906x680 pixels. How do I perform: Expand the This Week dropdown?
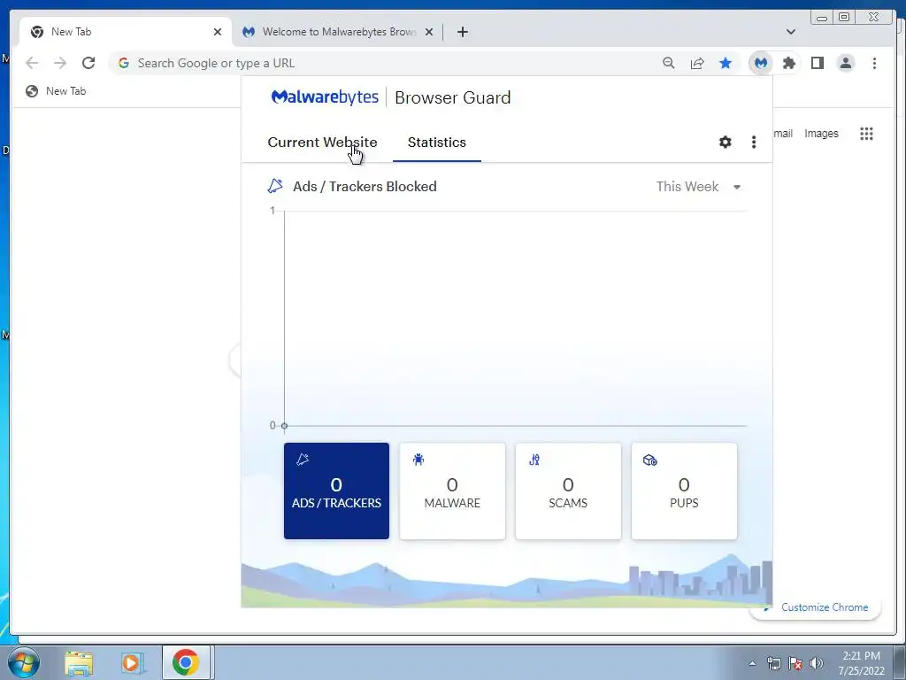click(699, 187)
